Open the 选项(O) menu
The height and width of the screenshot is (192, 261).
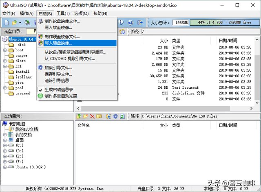click(82, 13)
